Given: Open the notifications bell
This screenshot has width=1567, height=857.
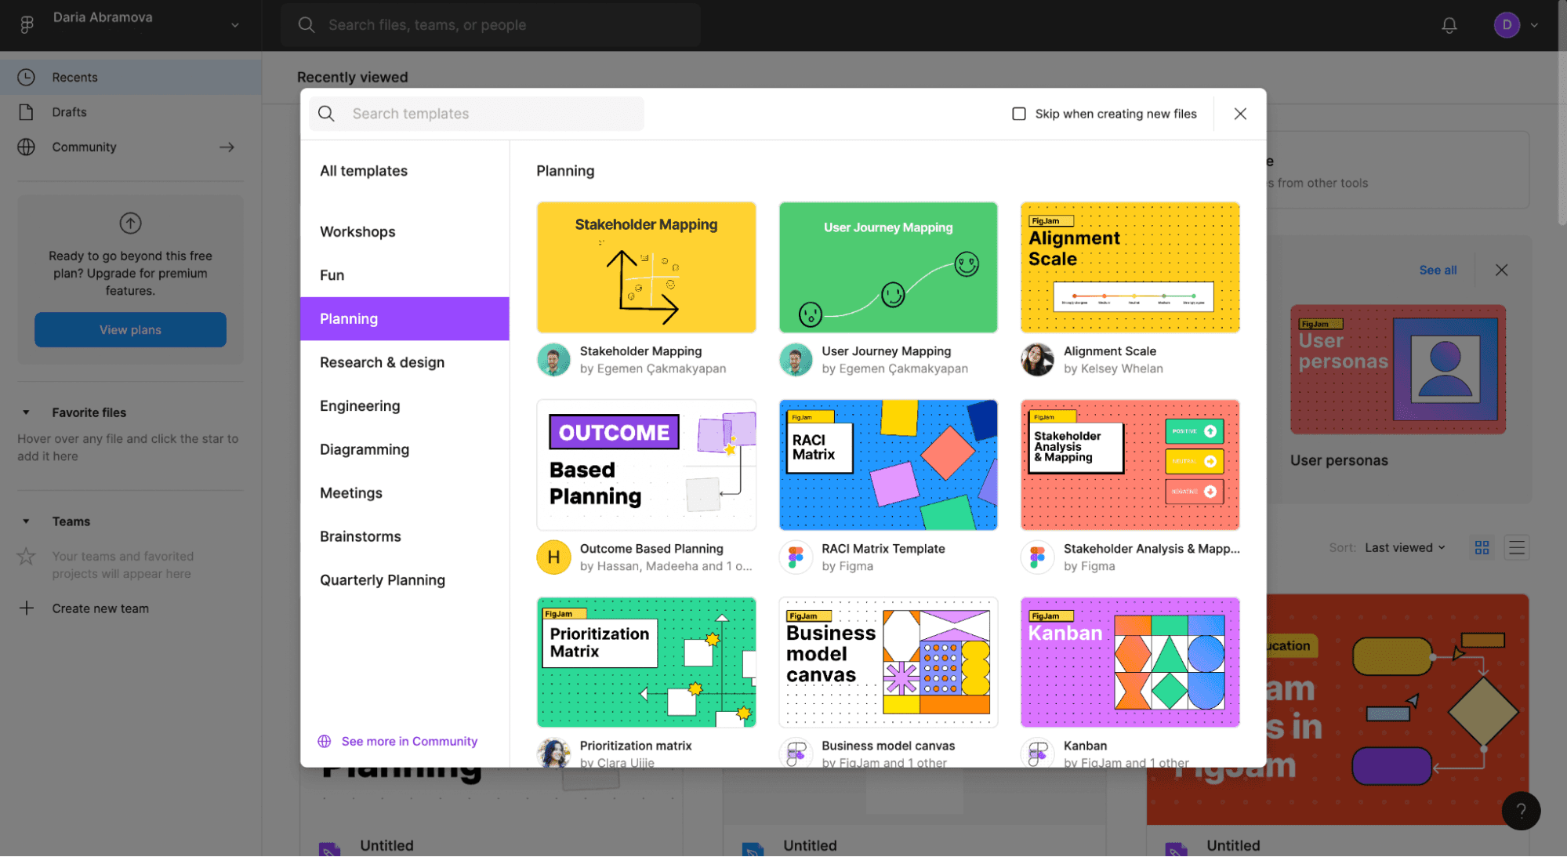Looking at the screenshot, I should [1449, 25].
